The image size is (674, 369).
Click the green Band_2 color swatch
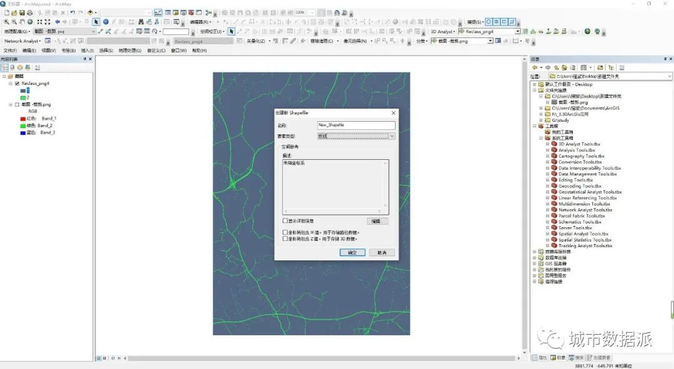[23, 125]
